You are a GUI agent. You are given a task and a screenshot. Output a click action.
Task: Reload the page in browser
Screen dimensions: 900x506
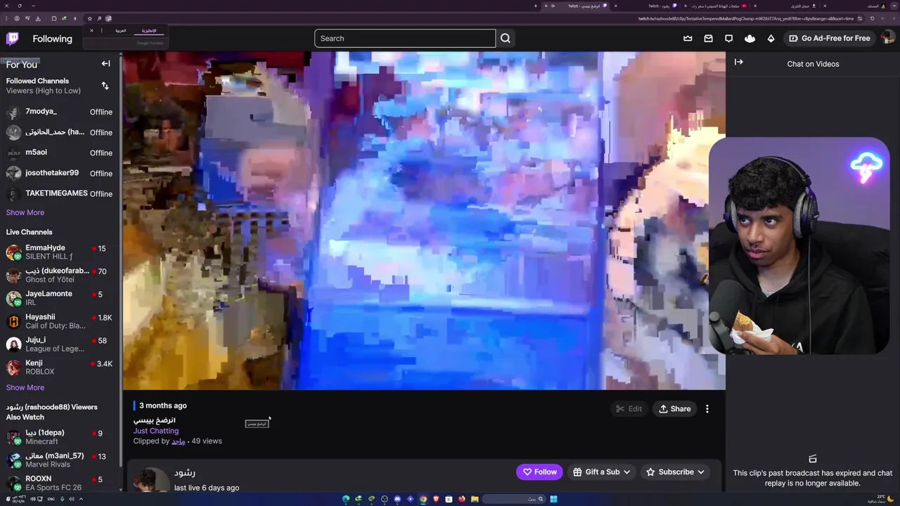(x=872, y=18)
